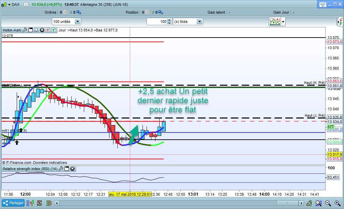Viewport: 344px width, 209px height.
Task: Toggle the RSI panel window icon
Action: tap(67, 169)
